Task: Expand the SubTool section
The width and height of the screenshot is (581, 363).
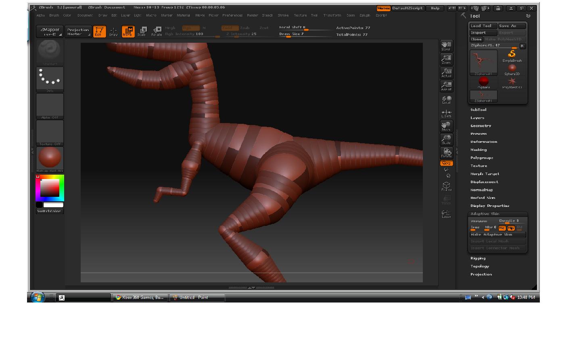Action: point(478,110)
